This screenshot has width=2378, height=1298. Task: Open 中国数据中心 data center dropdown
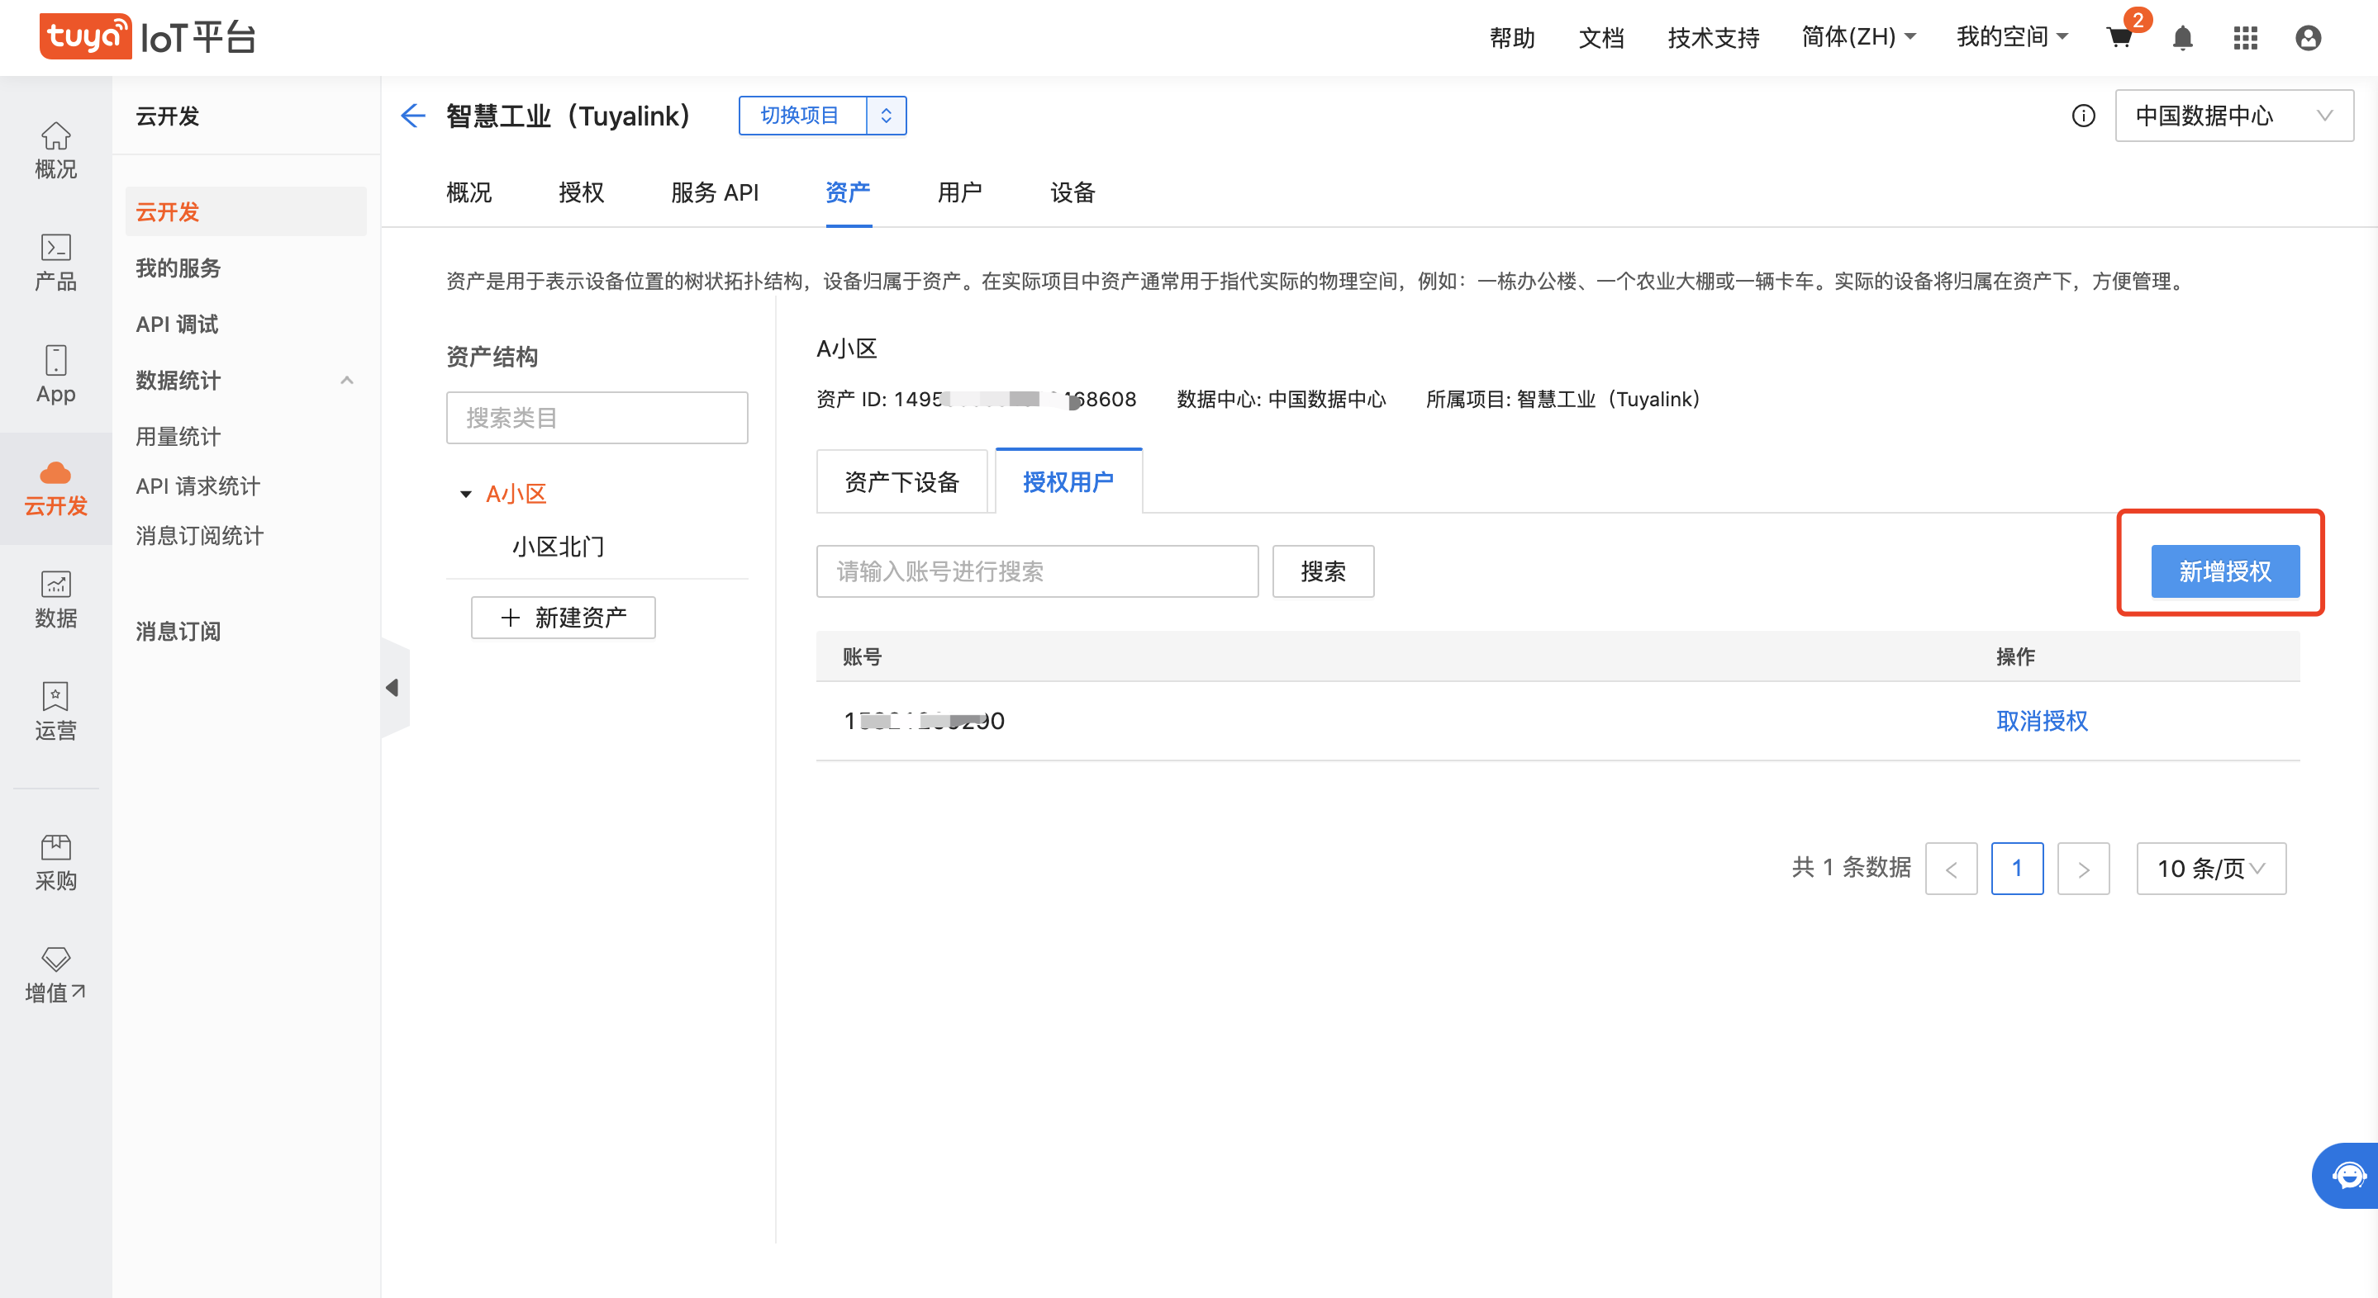tap(2233, 116)
